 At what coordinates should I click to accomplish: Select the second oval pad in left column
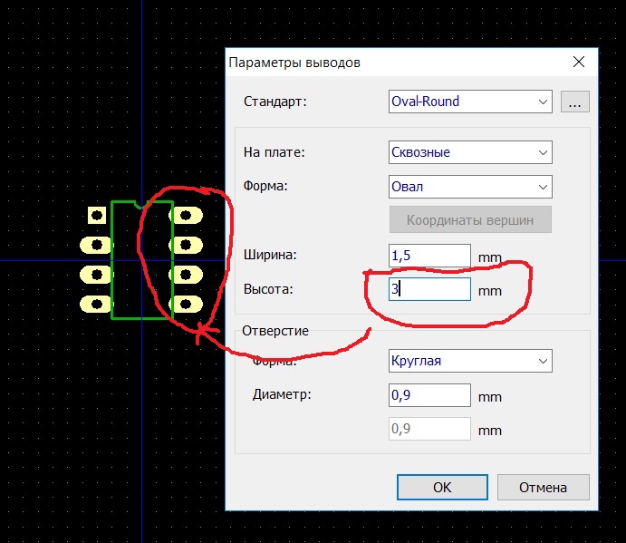[x=95, y=245]
